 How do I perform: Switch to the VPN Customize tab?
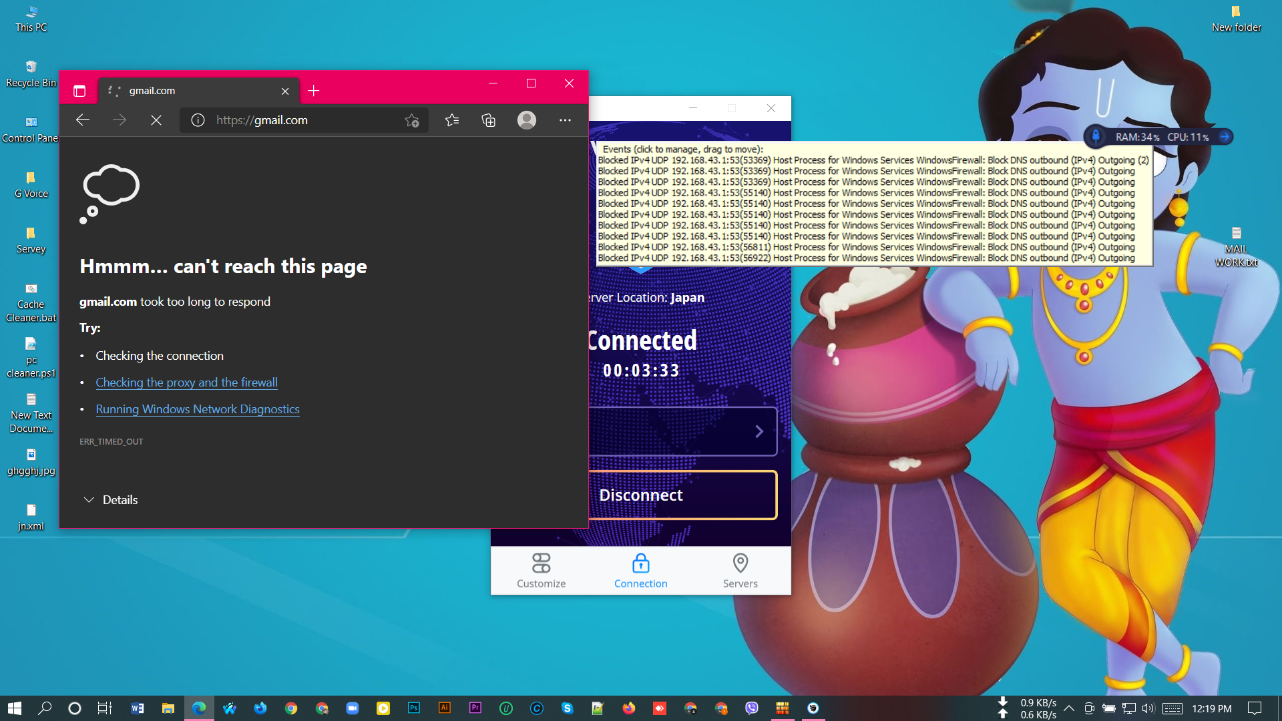tap(541, 571)
